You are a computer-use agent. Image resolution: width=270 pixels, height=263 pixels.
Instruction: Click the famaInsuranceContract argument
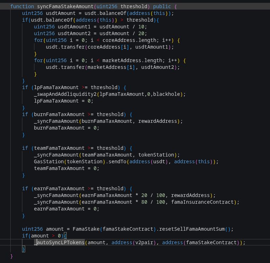[x=202, y=202]
